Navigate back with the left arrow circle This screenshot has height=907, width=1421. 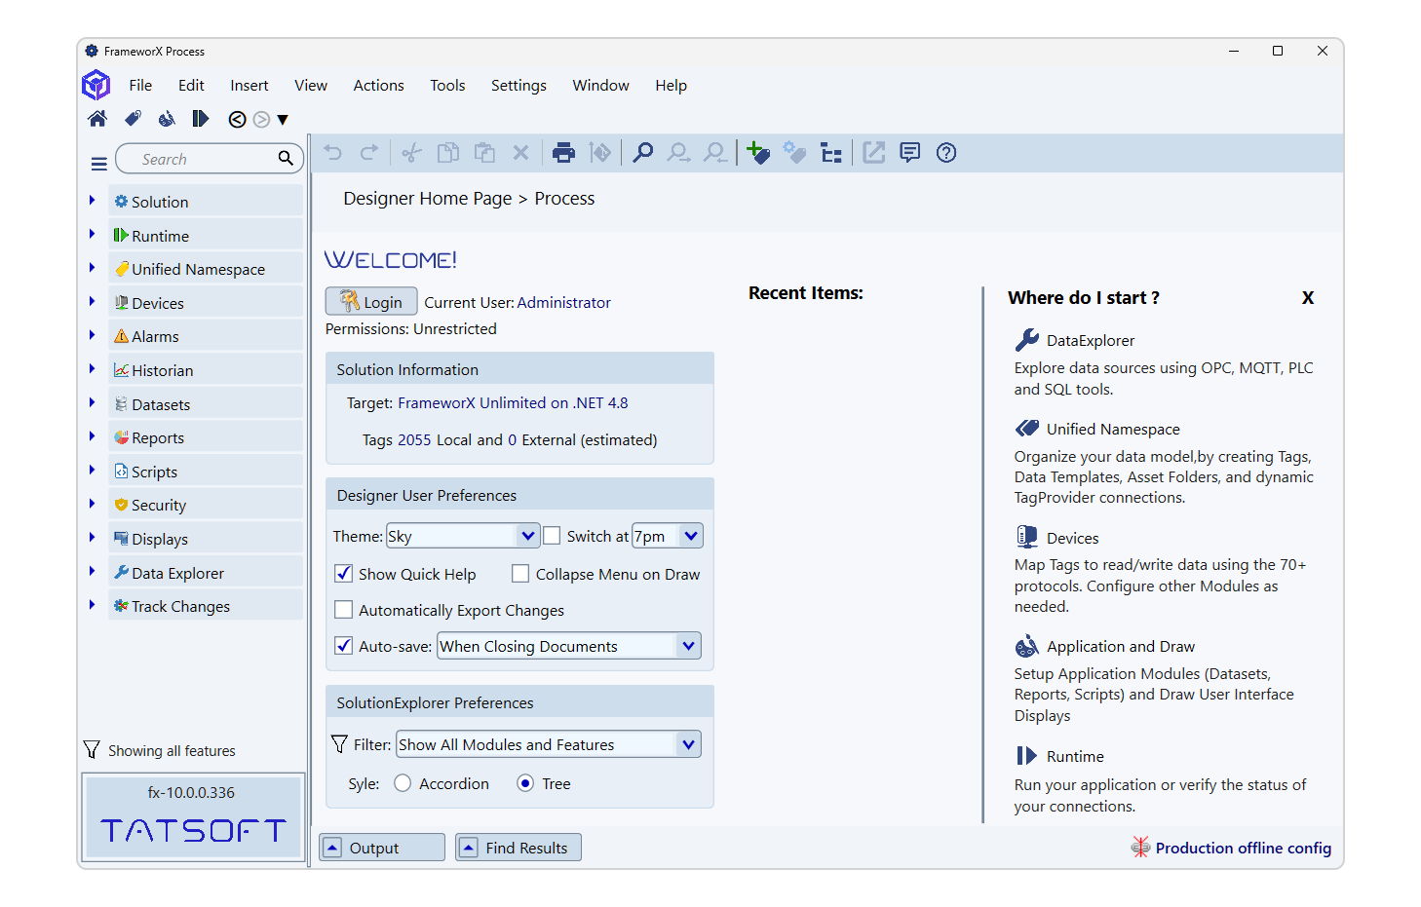pyautogui.click(x=237, y=120)
